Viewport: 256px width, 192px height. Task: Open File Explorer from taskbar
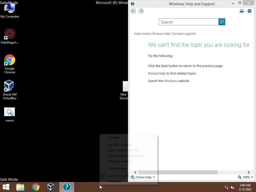click(x=20, y=187)
